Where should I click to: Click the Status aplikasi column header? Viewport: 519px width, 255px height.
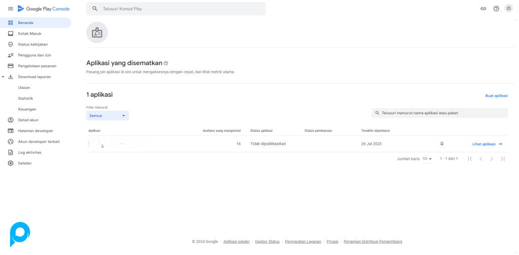(261, 131)
